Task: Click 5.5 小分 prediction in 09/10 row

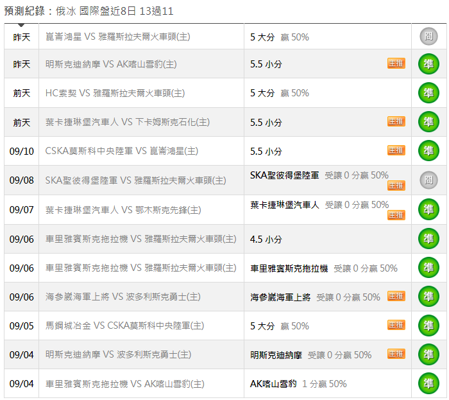Action: [x=266, y=152]
